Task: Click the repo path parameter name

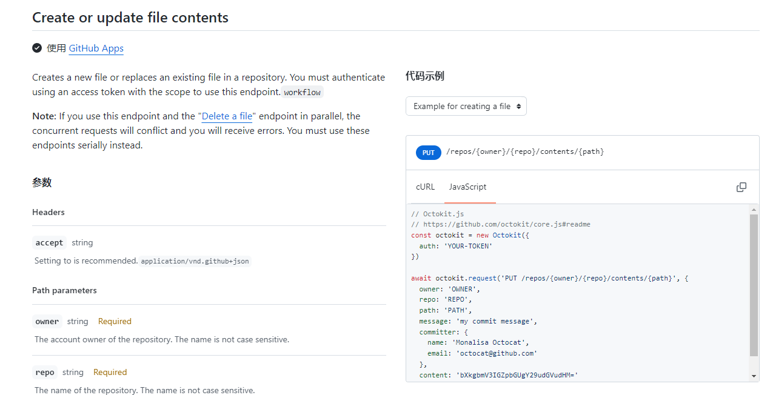Action: (x=45, y=372)
